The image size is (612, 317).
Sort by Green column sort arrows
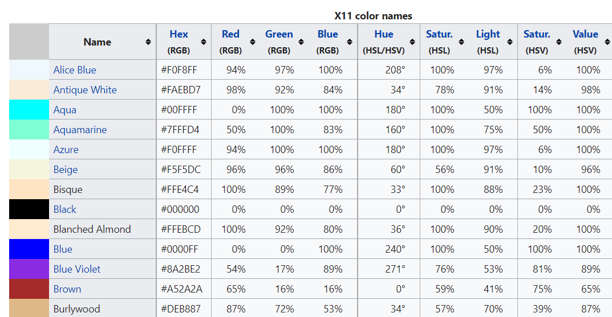click(301, 42)
